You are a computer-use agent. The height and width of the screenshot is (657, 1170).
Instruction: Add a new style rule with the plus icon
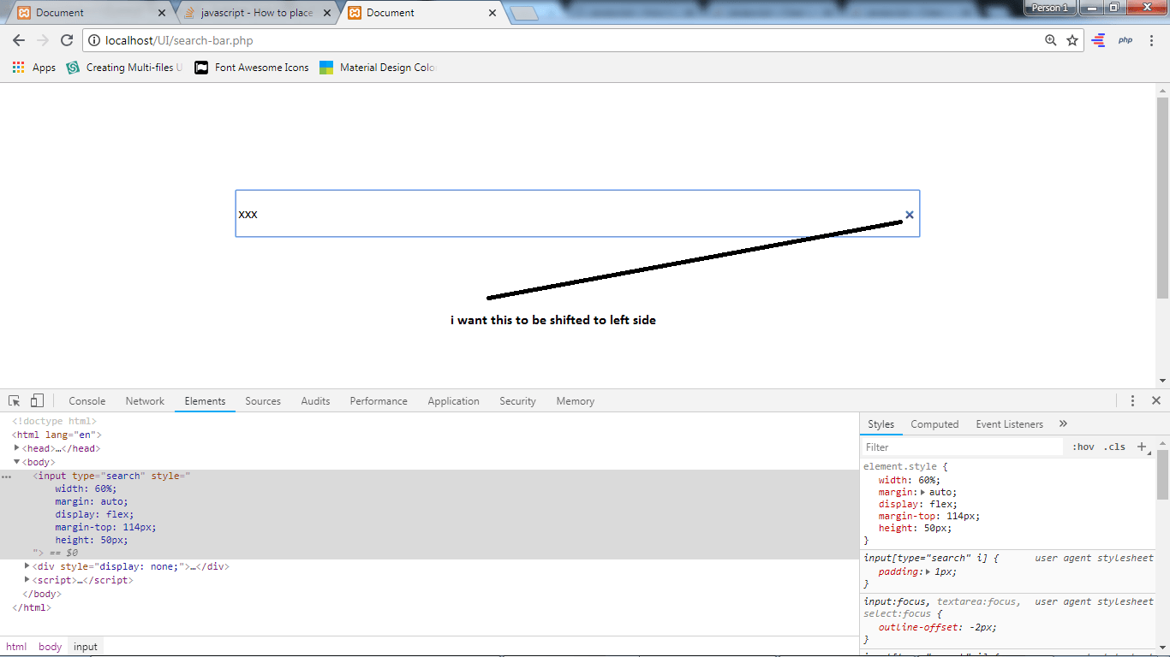tap(1141, 447)
